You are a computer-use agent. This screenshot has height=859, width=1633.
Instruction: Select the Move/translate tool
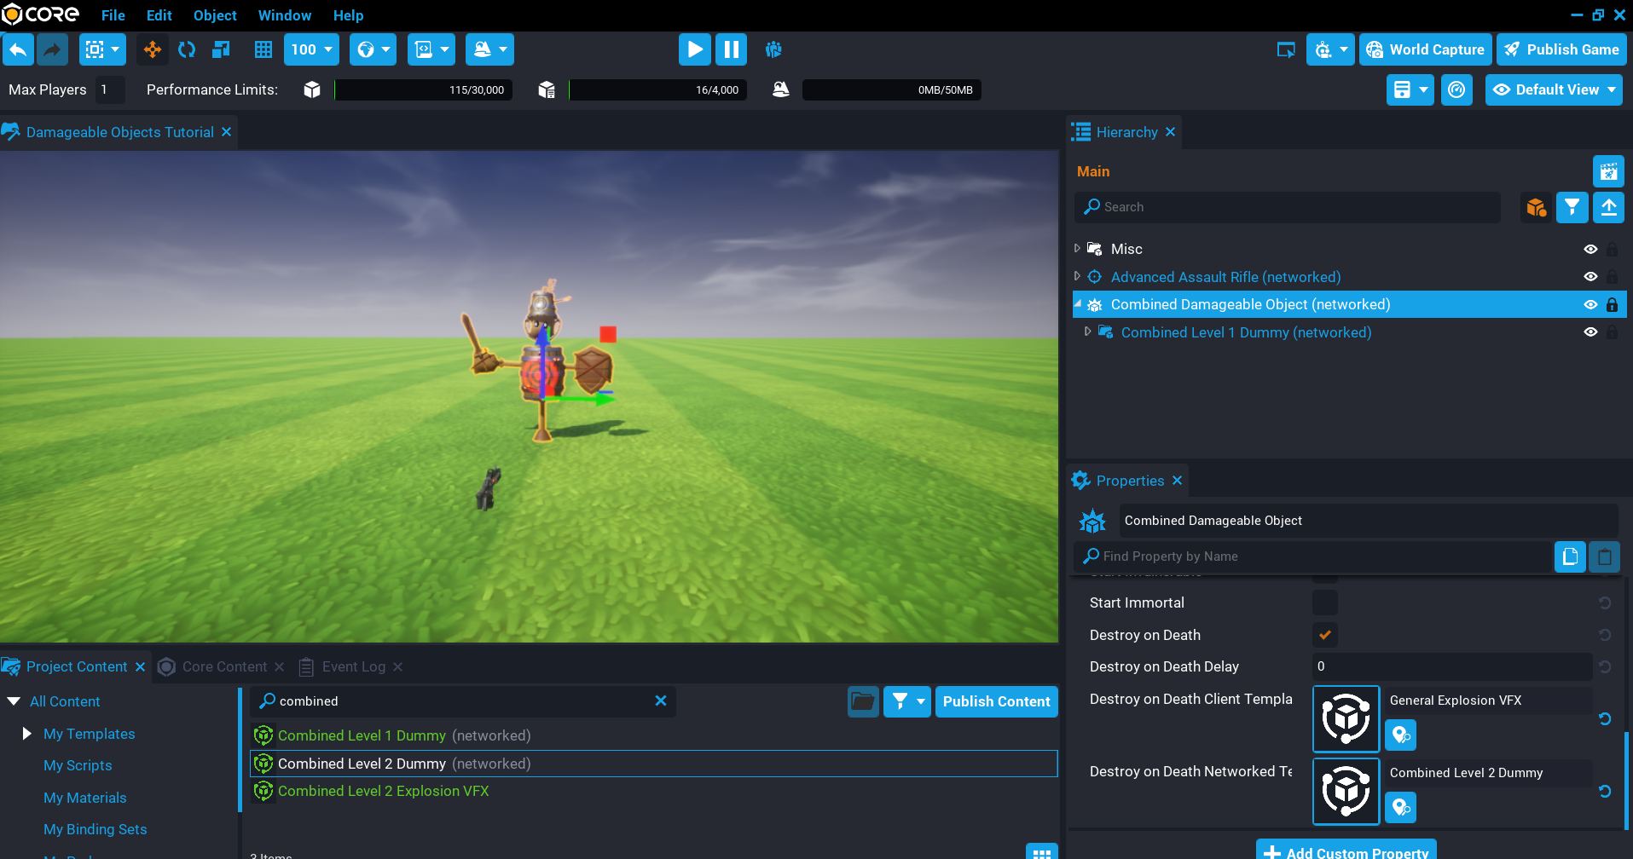point(153,49)
